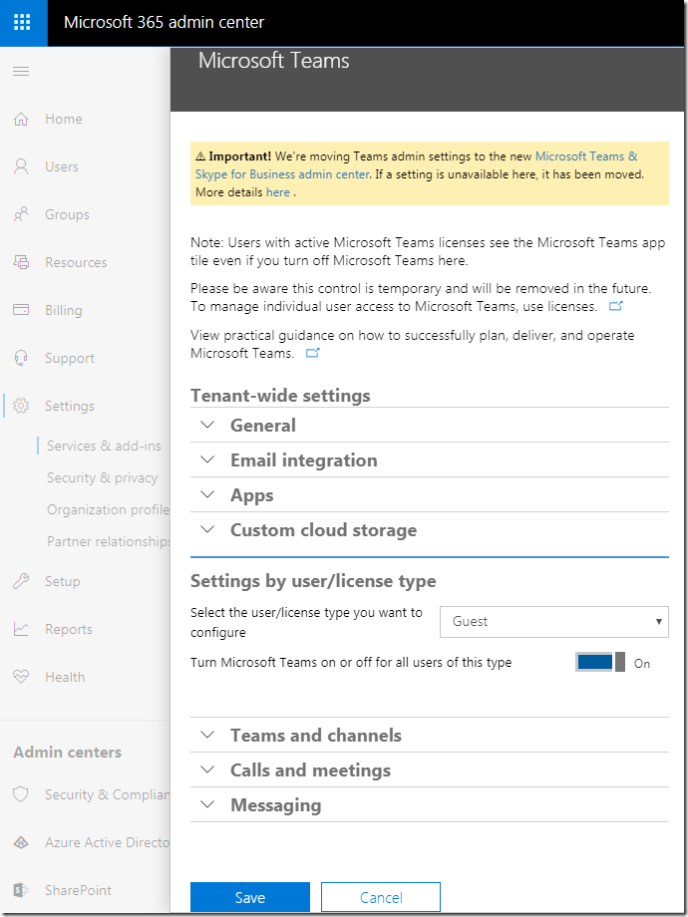Click the Settings by user/license type heading
Viewport: 688px width, 917px height.
pos(313,581)
